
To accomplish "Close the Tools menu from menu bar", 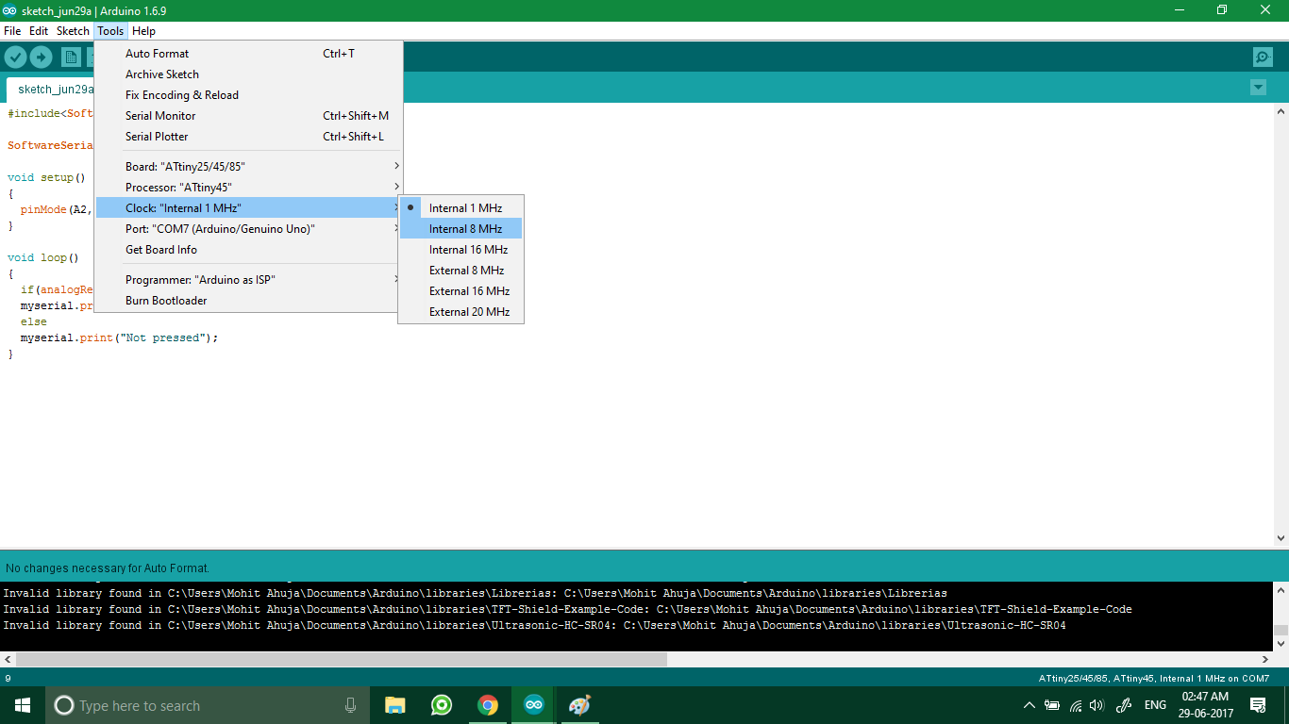I will pos(110,31).
